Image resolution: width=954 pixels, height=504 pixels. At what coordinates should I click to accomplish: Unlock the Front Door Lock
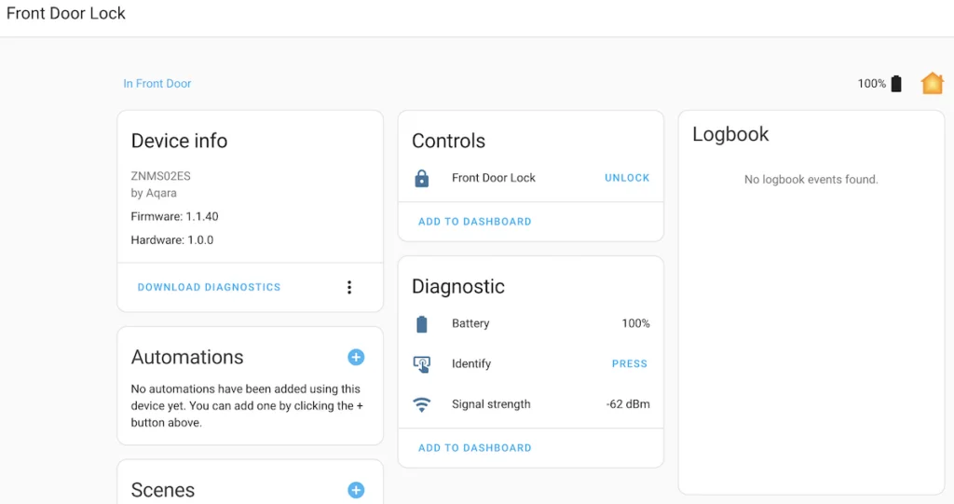(x=627, y=178)
